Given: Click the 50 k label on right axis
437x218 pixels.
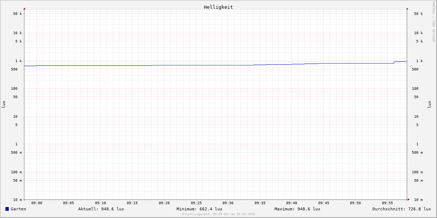Looking at the screenshot, I should pos(418,14).
